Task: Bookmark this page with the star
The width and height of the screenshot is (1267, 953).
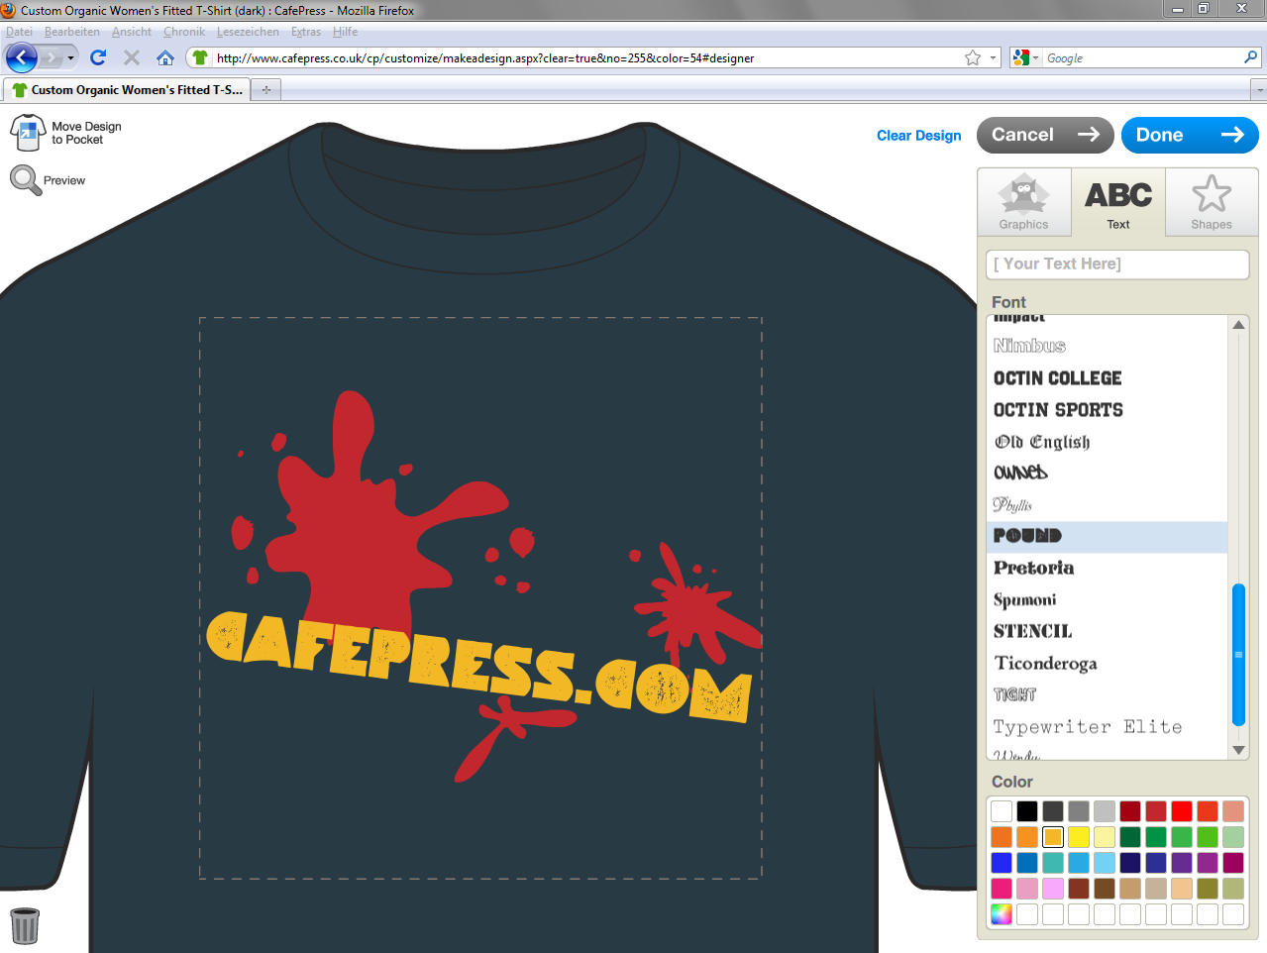Action: (973, 57)
